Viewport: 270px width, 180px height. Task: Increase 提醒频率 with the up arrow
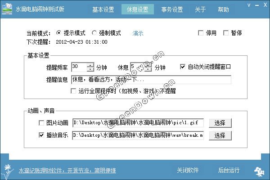(x=90, y=65)
